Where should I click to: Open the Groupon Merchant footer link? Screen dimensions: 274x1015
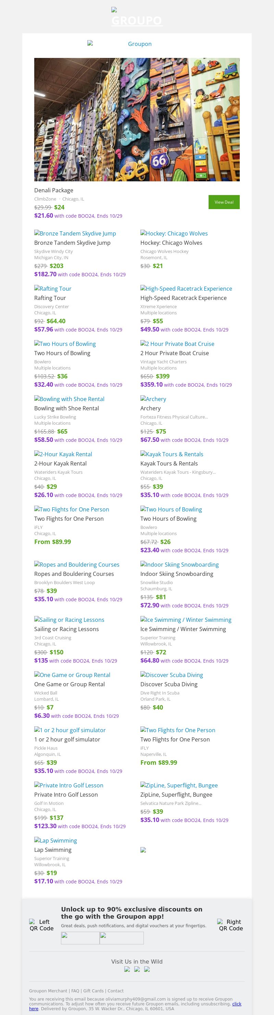pyautogui.click(x=48, y=991)
